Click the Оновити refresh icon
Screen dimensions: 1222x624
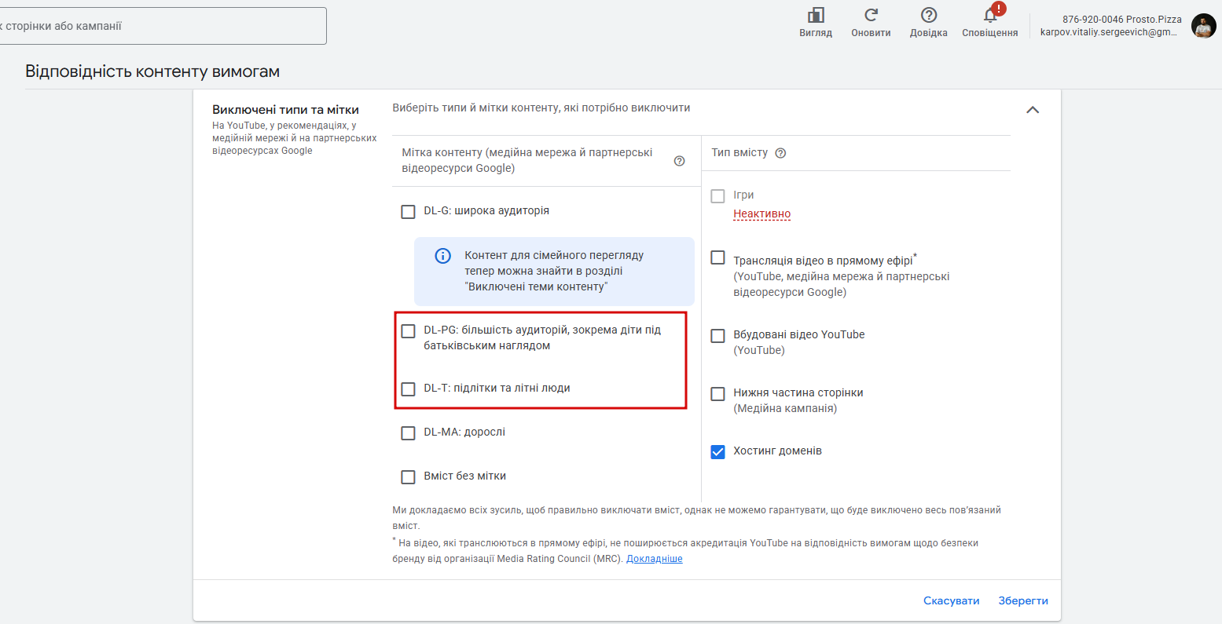coord(871,16)
